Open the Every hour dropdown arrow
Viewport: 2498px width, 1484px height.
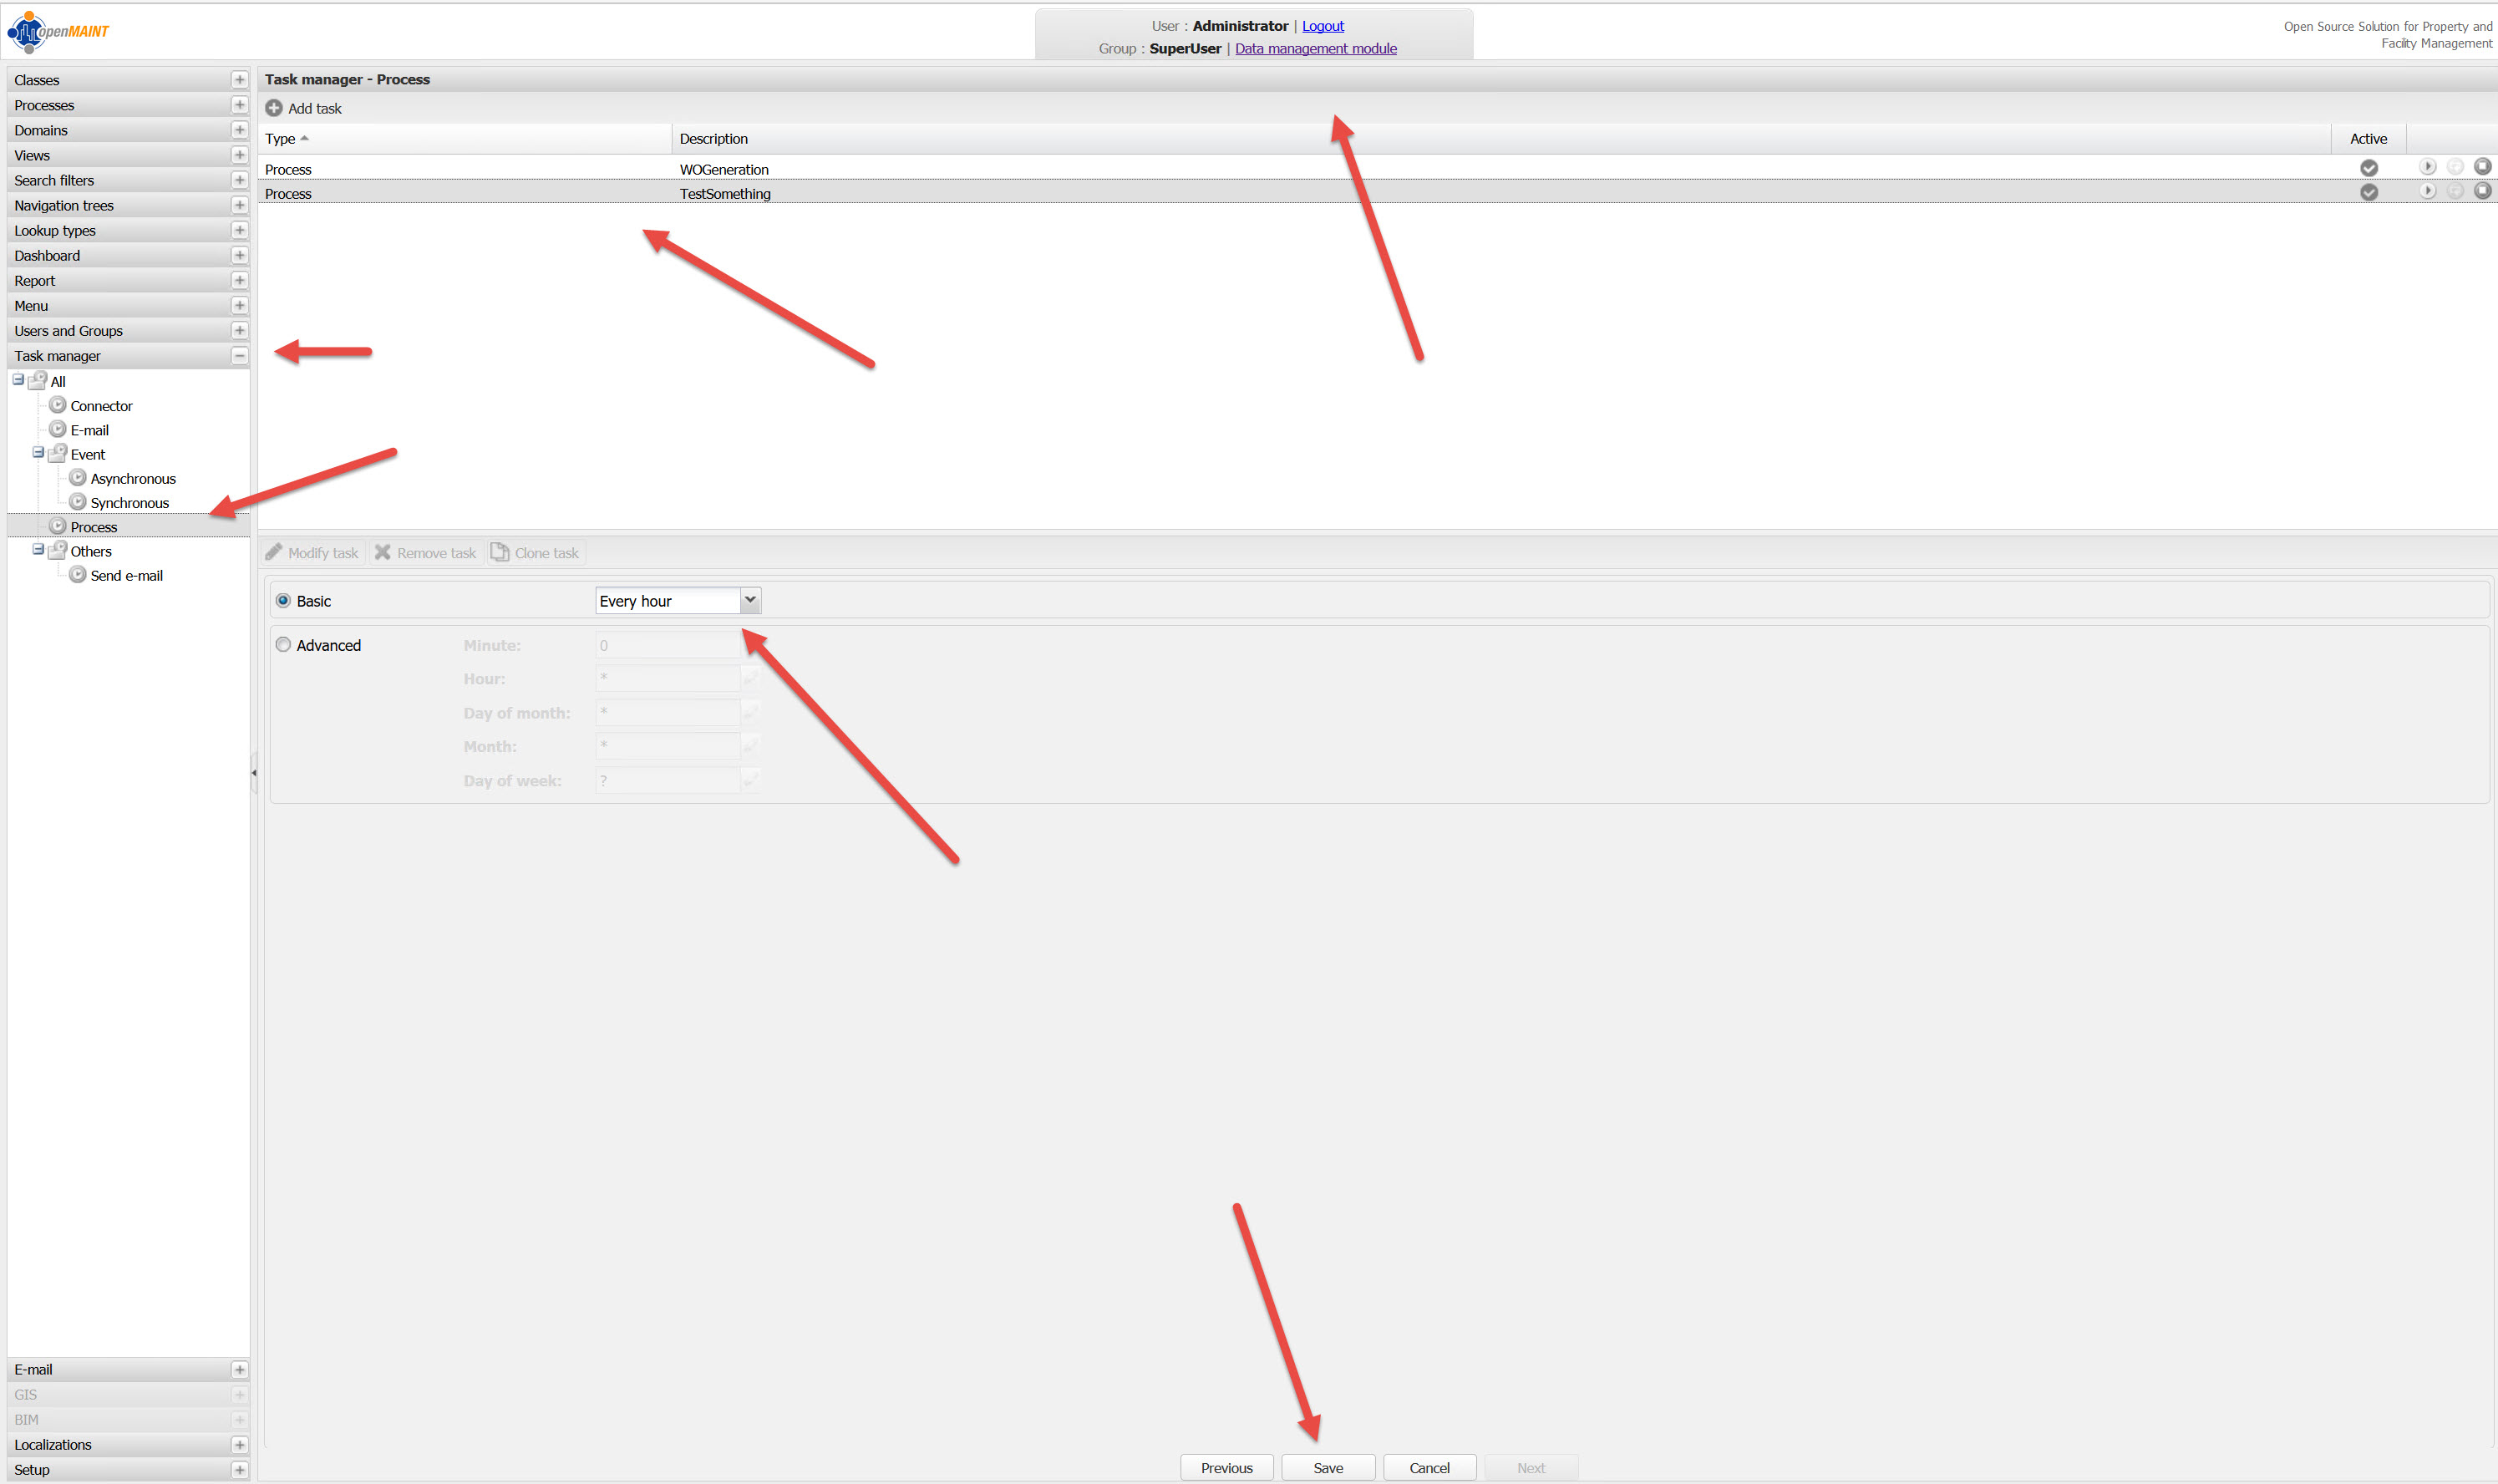[749, 600]
